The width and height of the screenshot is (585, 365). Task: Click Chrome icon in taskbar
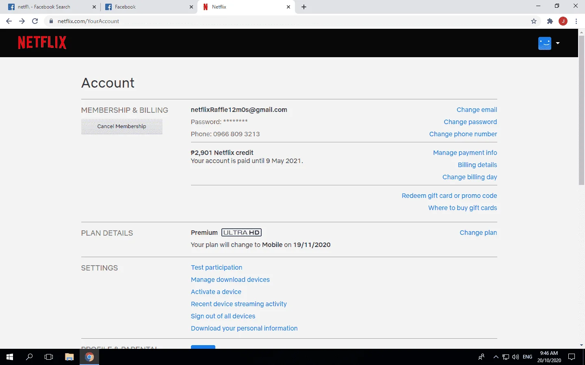[x=89, y=357]
